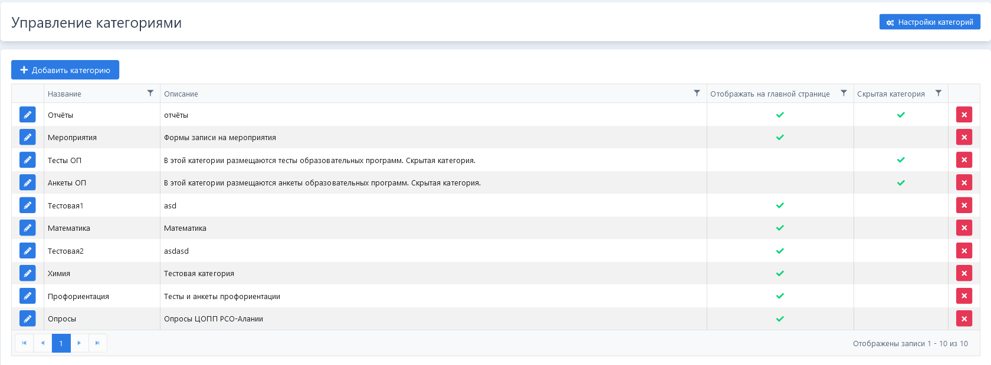Open filter for Скрытая категория column
Viewport: 991px width, 365px height.
coord(939,93)
